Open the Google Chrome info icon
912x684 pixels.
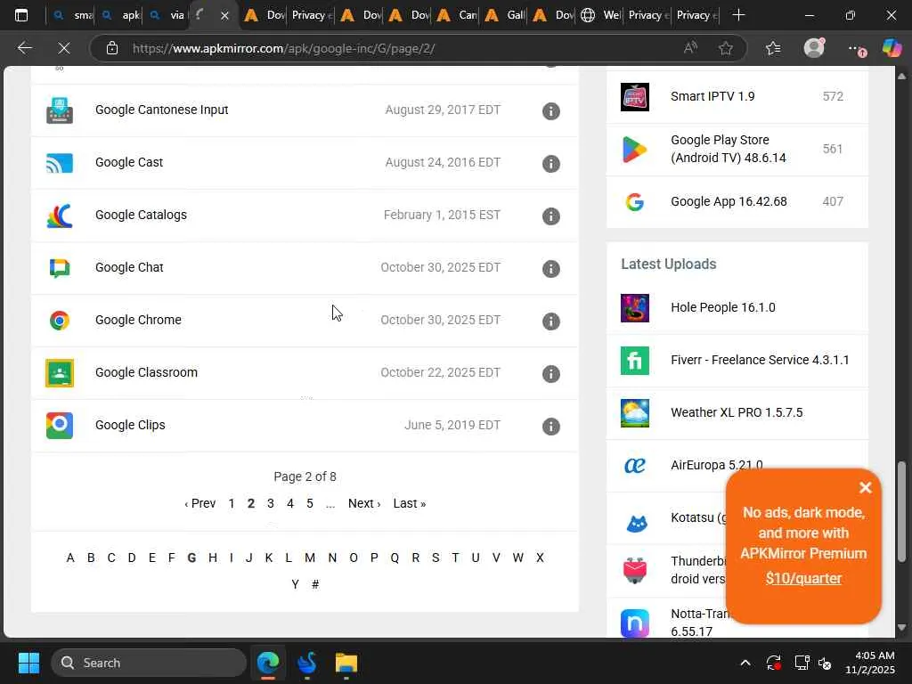click(x=550, y=321)
